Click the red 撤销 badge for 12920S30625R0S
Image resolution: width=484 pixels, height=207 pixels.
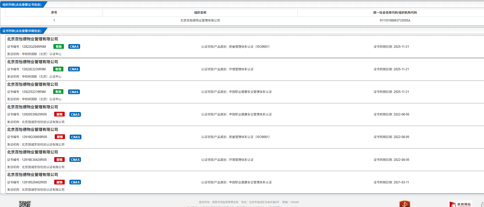59,114
